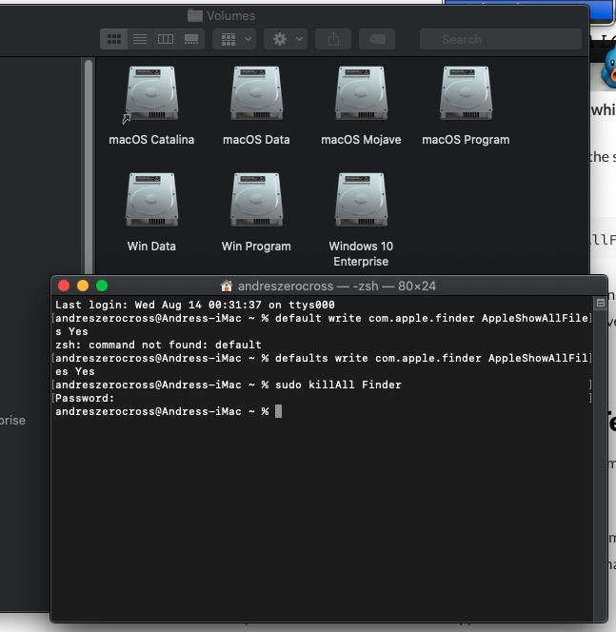616x632 pixels.
Task: Click the Volumes folder icon in title bar
Action: point(195,16)
